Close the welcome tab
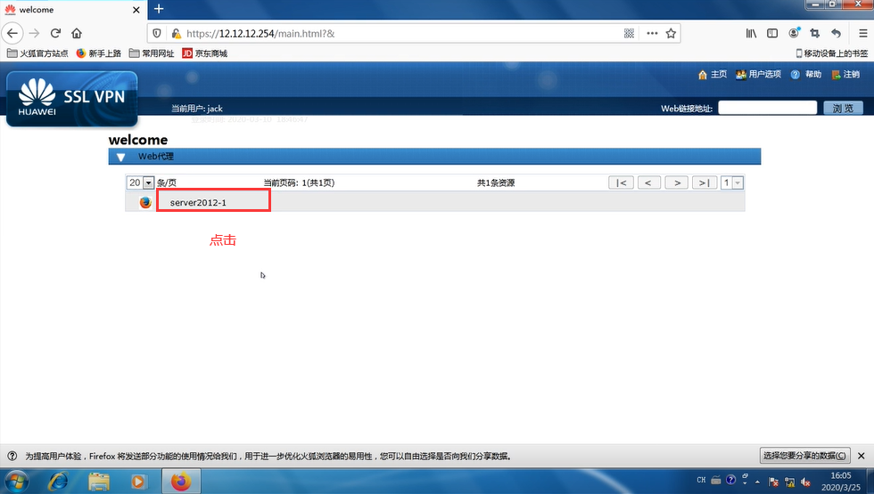Image resolution: width=874 pixels, height=494 pixels. (x=136, y=10)
